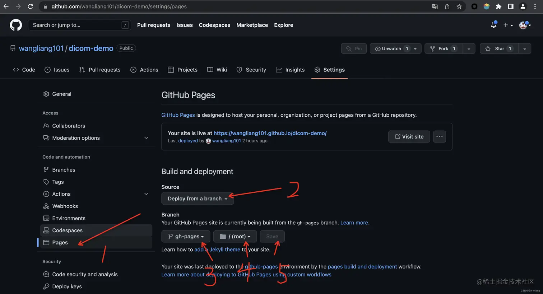This screenshot has width=543, height=294.
Task: Open the user avatar menu
Action: pos(525,25)
